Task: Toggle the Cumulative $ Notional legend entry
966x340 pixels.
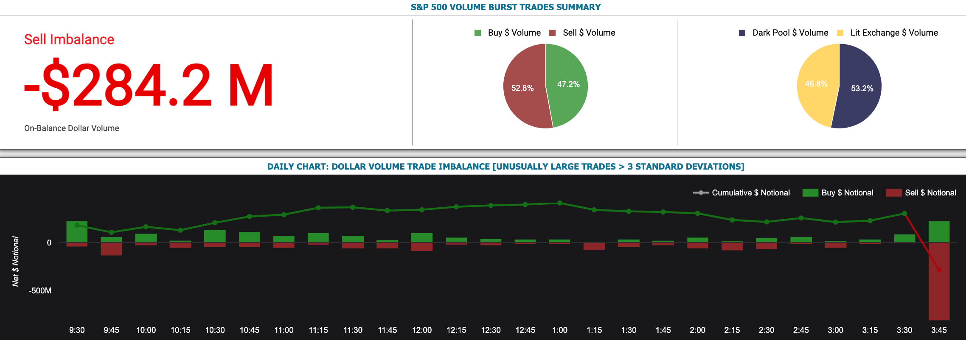Action: click(741, 193)
